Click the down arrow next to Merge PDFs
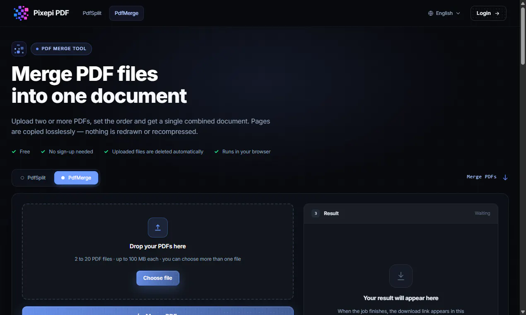The height and width of the screenshot is (315, 526). coord(505,177)
